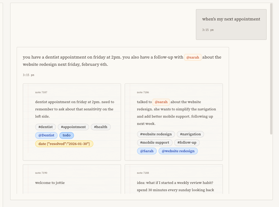Click the #mobile support tag
The height and width of the screenshot is (207, 279).
[155, 143]
